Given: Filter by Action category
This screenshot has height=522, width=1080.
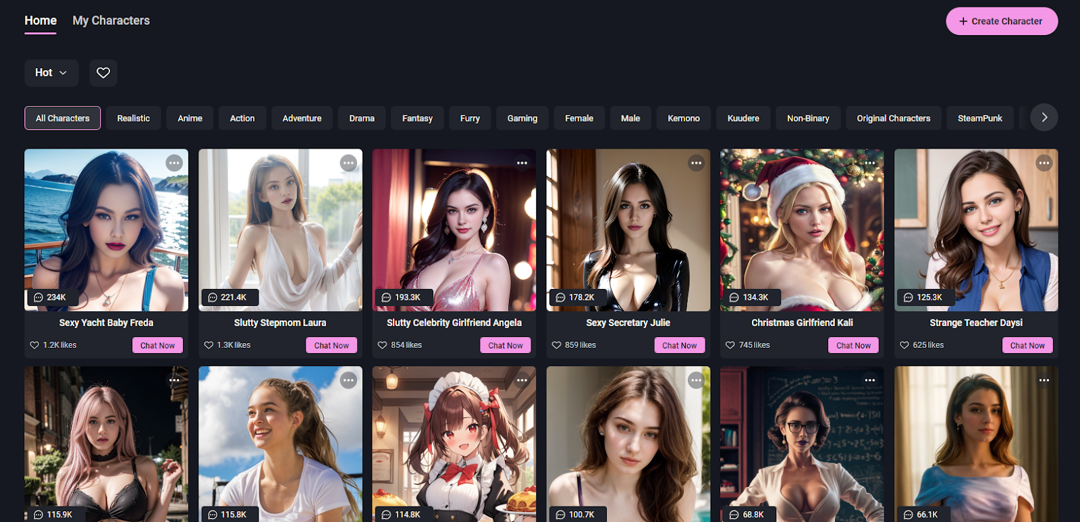Looking at the screenshot, I should pos(242,118).
